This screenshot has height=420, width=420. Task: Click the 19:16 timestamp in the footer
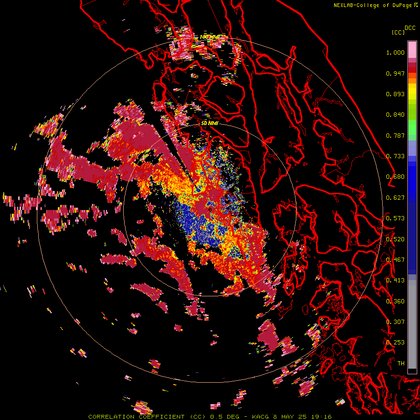pos(321,417)
